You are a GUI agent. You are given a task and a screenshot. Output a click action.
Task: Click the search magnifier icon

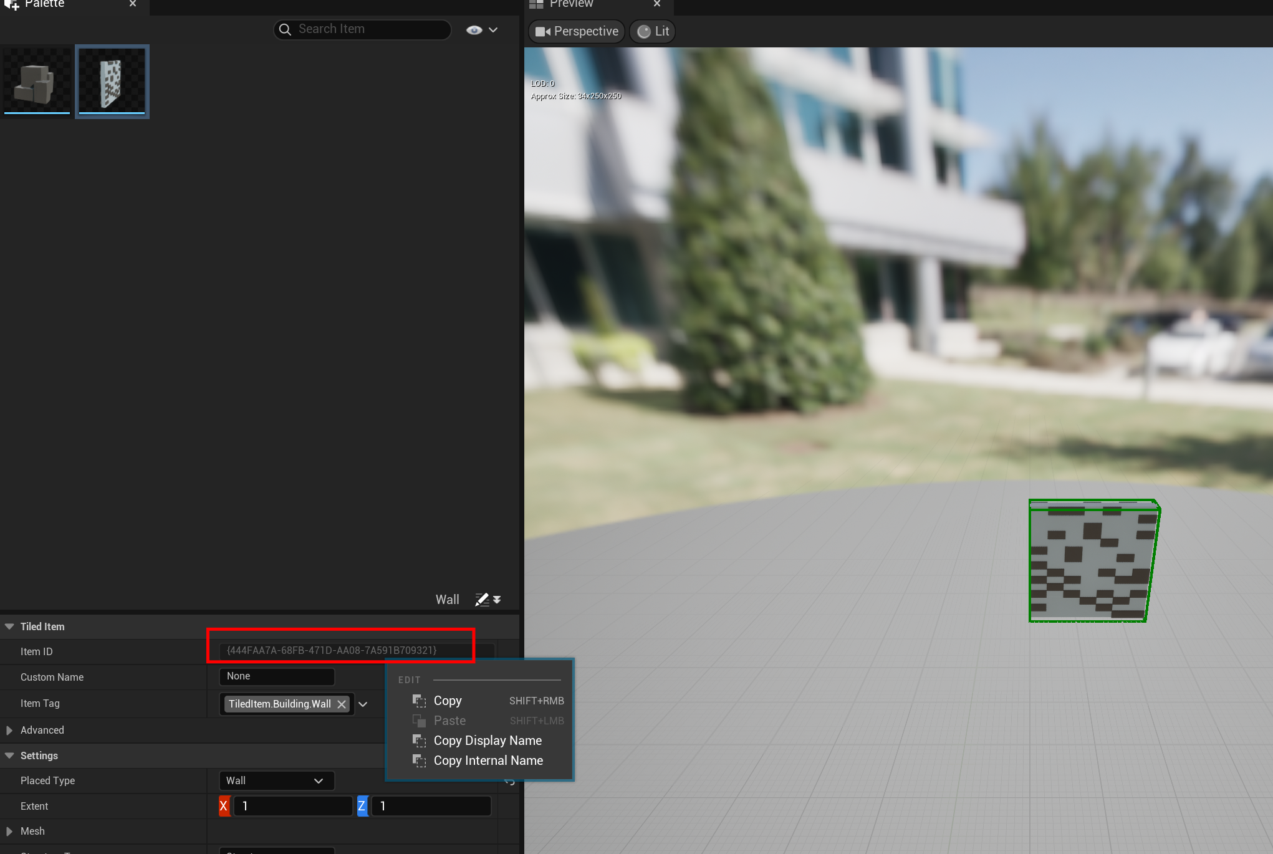point(285,29)
